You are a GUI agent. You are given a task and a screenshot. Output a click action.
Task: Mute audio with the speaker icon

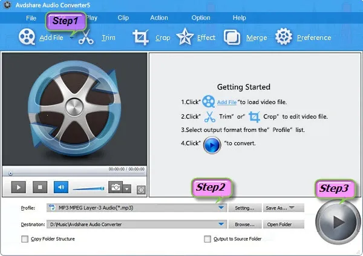[x=61, y=188]
